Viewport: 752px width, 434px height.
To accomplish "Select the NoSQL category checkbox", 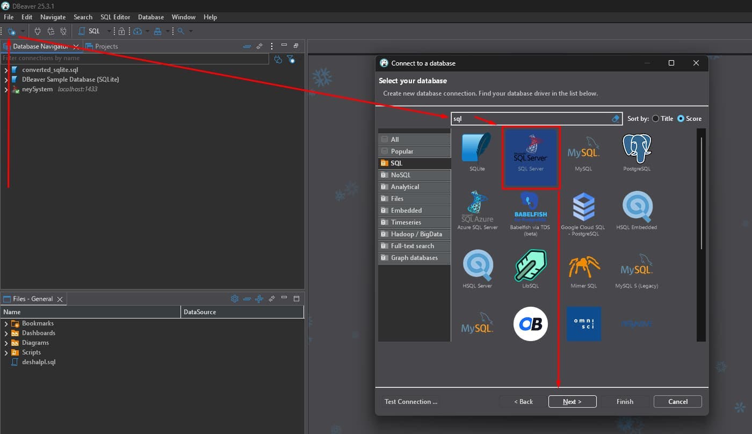I will pos(385,175).
